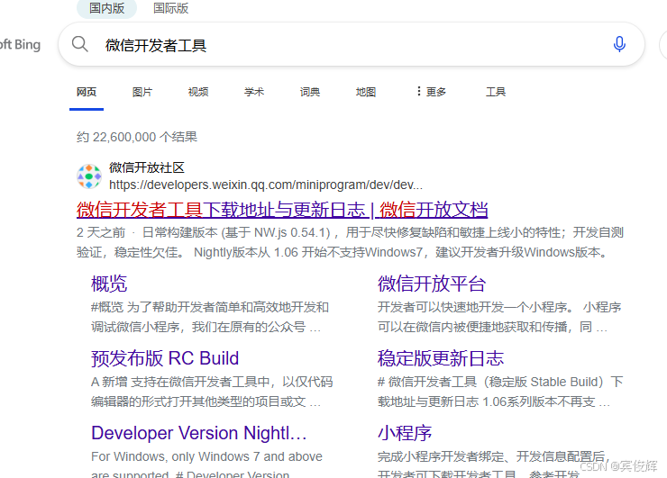Select the 网页 results tab
This screenshot has height=478, width=667.
[87, 92]
